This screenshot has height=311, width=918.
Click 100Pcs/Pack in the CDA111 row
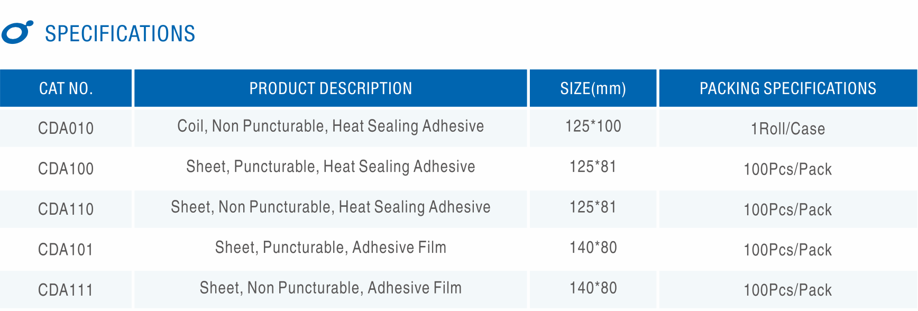coord(788,290)
